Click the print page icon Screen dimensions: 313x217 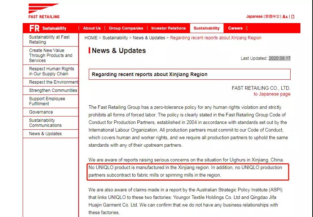pyautogui.click(x=293, y=17)
